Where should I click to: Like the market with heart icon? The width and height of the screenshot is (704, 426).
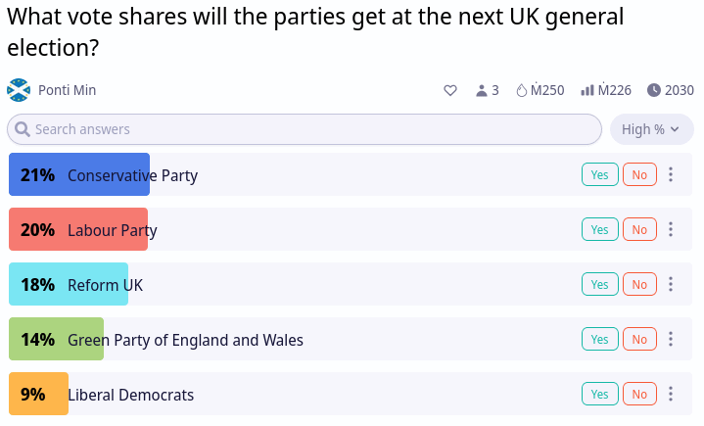pyautogui.click(x=450, y=91)
